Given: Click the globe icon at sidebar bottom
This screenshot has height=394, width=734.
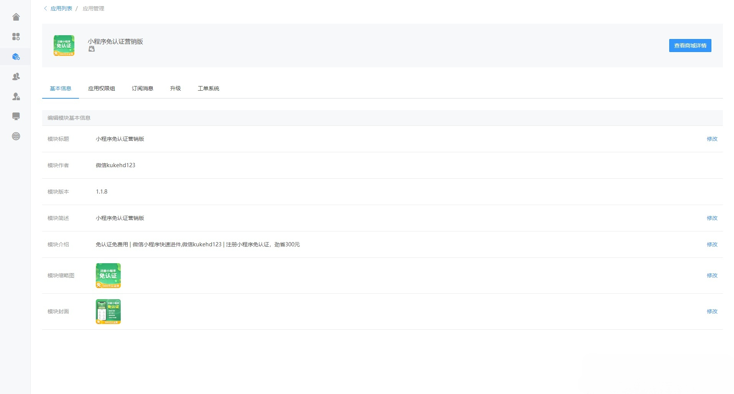Looking at the screenshot, I should point(16,136).
